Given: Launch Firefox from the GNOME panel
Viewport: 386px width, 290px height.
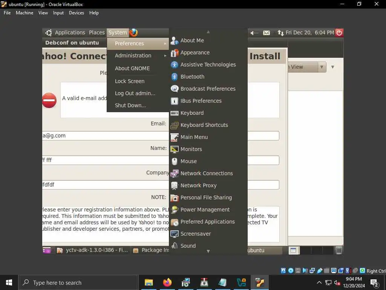Looking at the screenshot, I should [x=133, y=32].
